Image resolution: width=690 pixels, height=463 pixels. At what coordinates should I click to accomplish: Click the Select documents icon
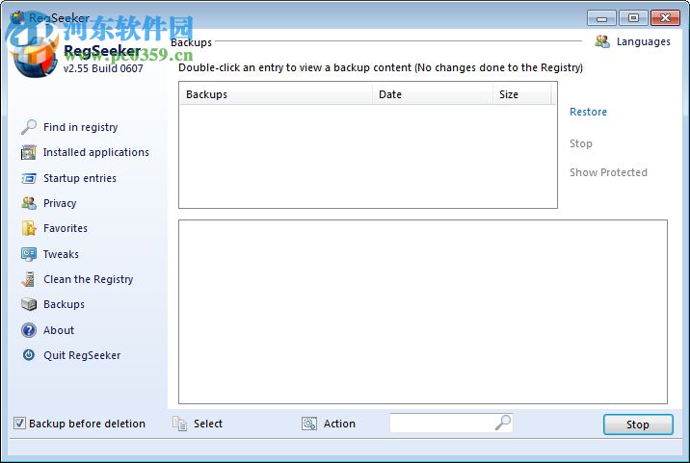pyautogui.click(x=179, y=424)
